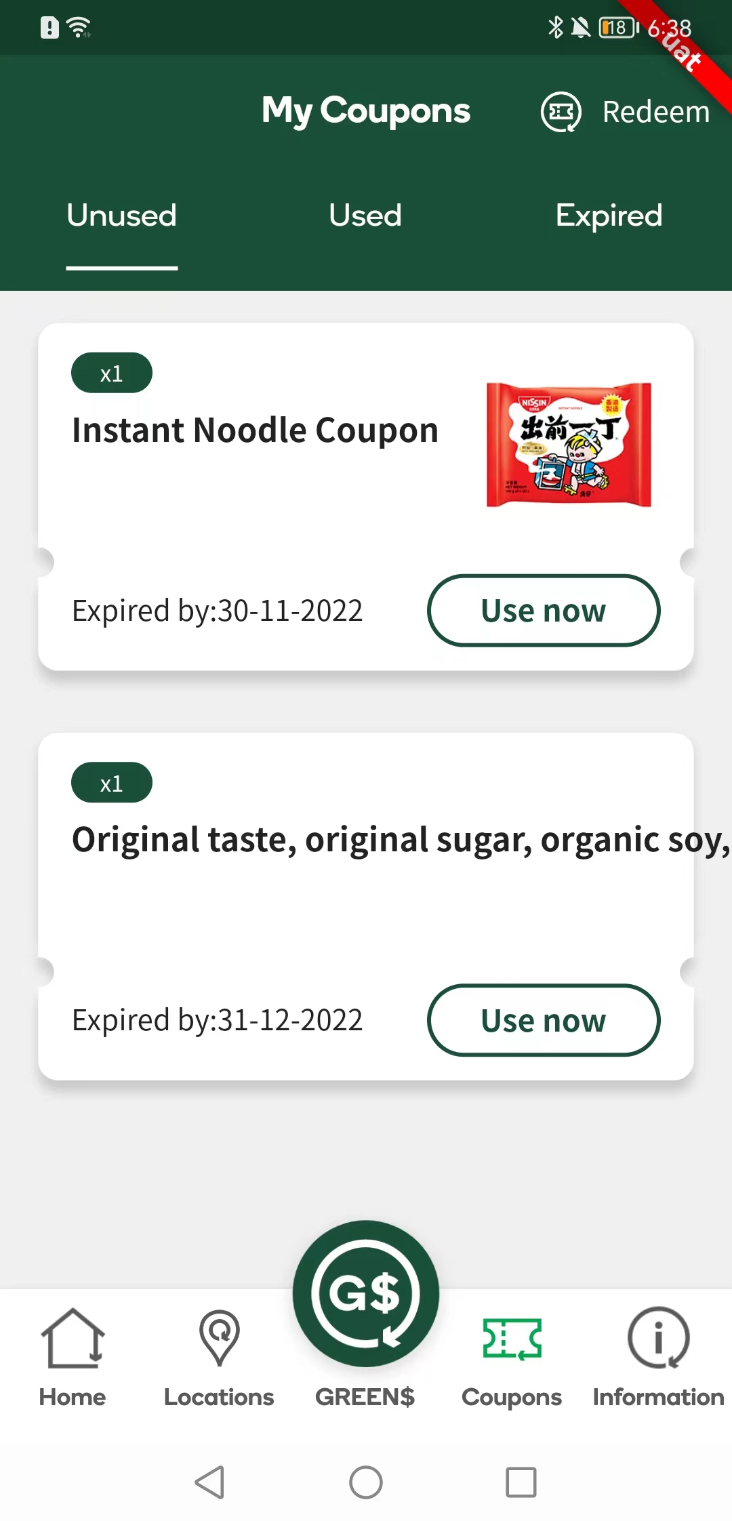Use the Original taste coupon now
Image resolution: width=732 pixels, height=1521 pixels.
(543, 1020)
